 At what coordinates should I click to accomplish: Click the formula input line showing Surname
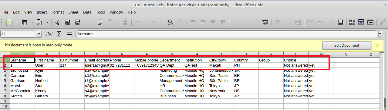227,34
